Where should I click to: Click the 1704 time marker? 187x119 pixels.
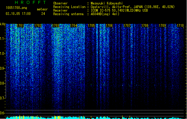pos(74,26)
